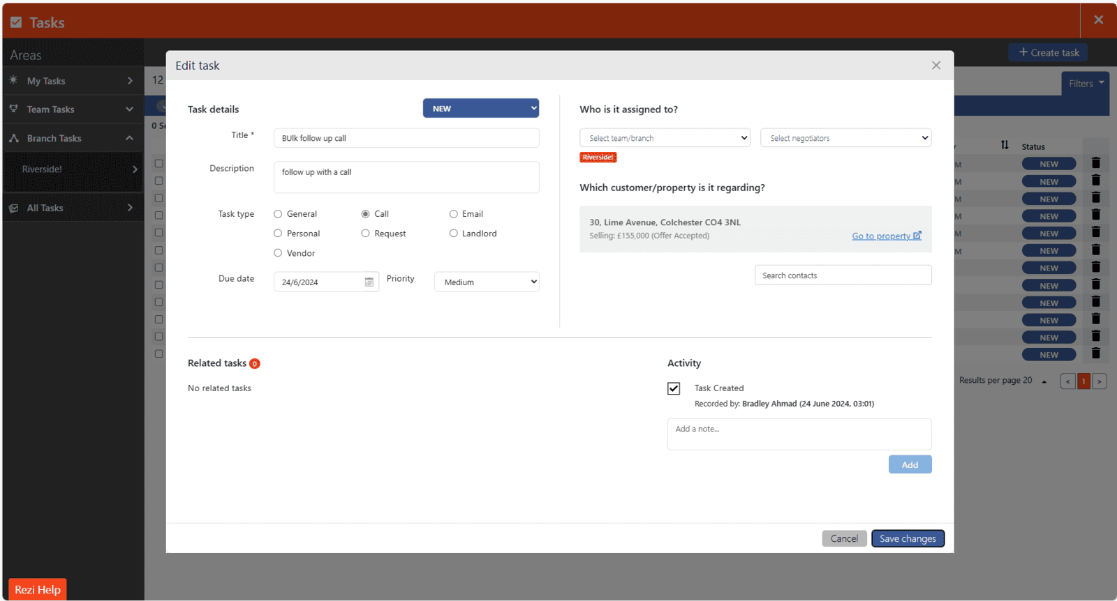
Task: Go to next results page arrow
Action: (x=1100, y=381)
